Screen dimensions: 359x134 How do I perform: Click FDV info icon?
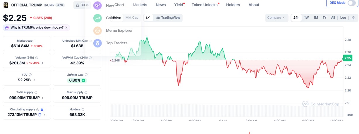(x=30, y=75)
